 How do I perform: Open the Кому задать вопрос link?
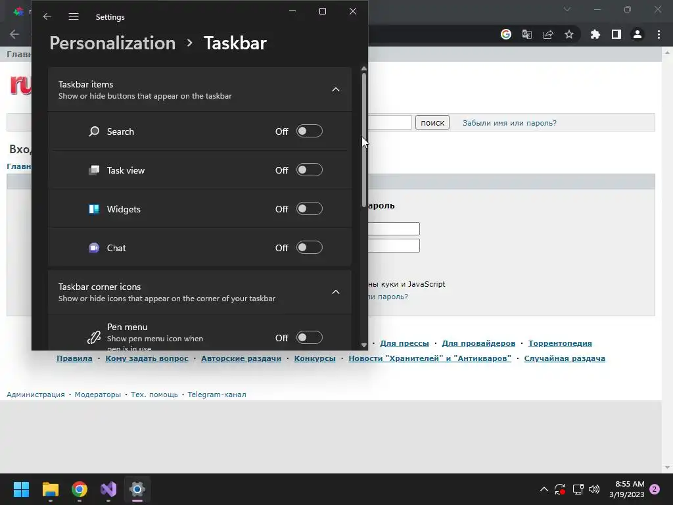pos(147,358)
